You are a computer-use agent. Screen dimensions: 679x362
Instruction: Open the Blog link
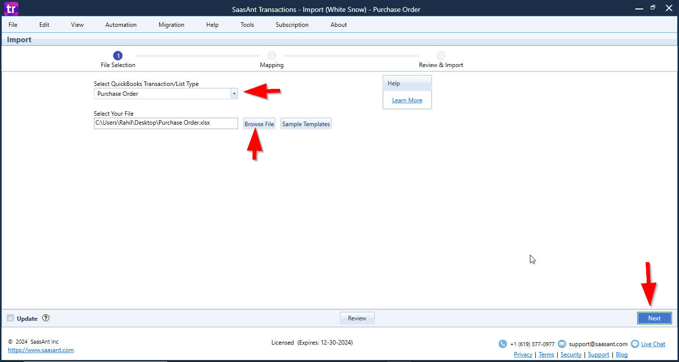(622, 355)
